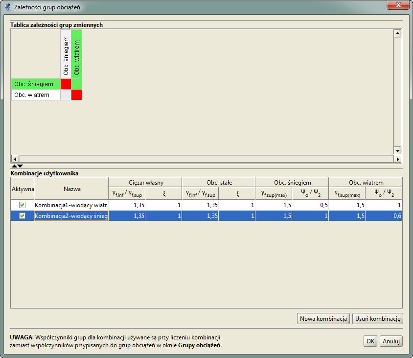Cancel using the Anuluj button

(x=391, y=341)
